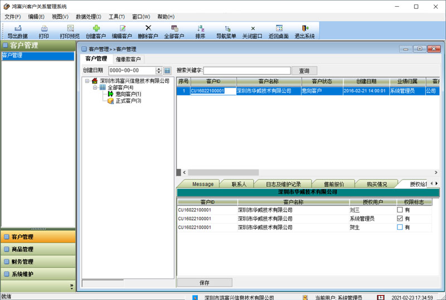
Task: Focus the 创建日期 date field
Action: click(x=132, y=71)
